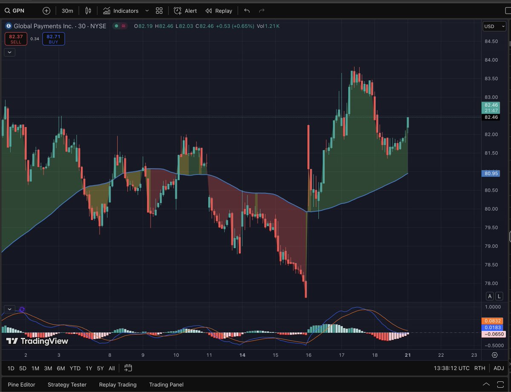Select the 1D time range

[11, 368]
